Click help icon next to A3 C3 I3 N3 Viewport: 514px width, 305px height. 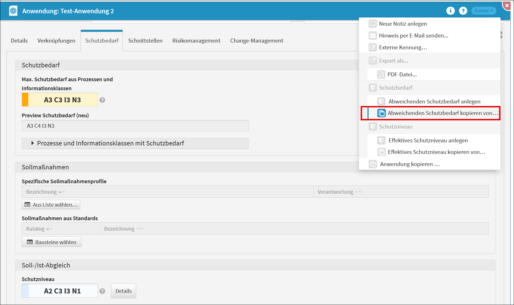click(x=102, y=100)
